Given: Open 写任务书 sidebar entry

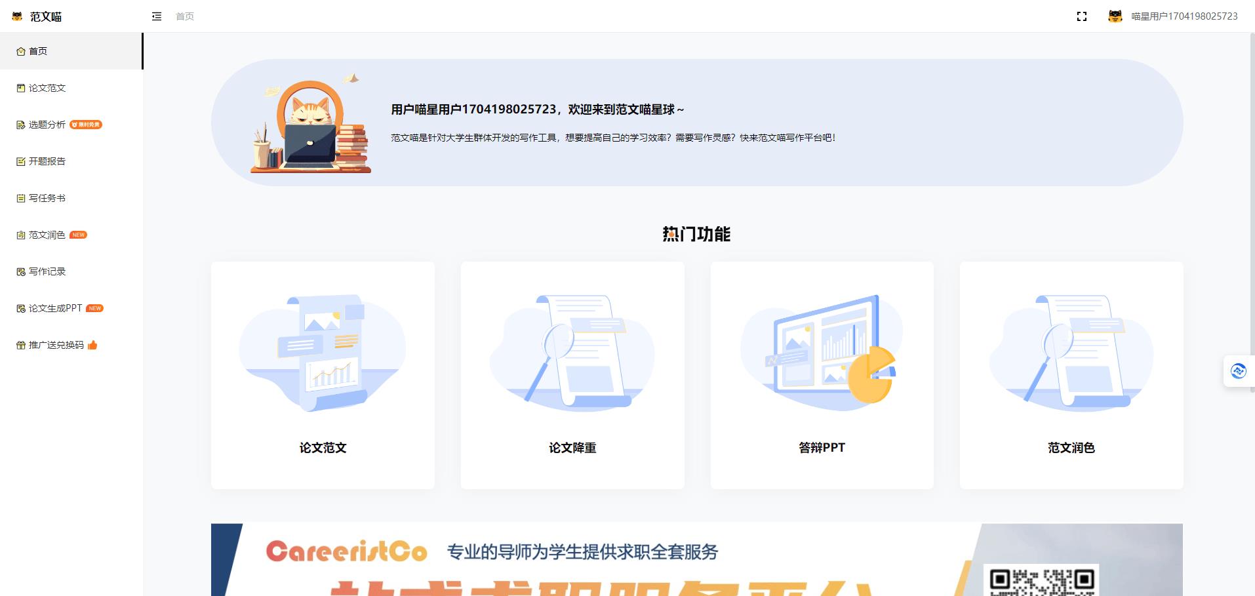Looking at the screenshot, I should pyautogui.click(x=47, y=198).
